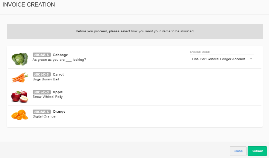Click the Invoice Mode dropdown arrow
Image resolution: width=269 pixels, height=158 pixels.
tap(251, 59)
